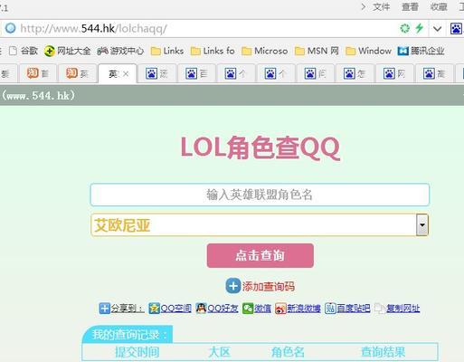
Task: Click the 点击查询 button
Action: (260, 255)
